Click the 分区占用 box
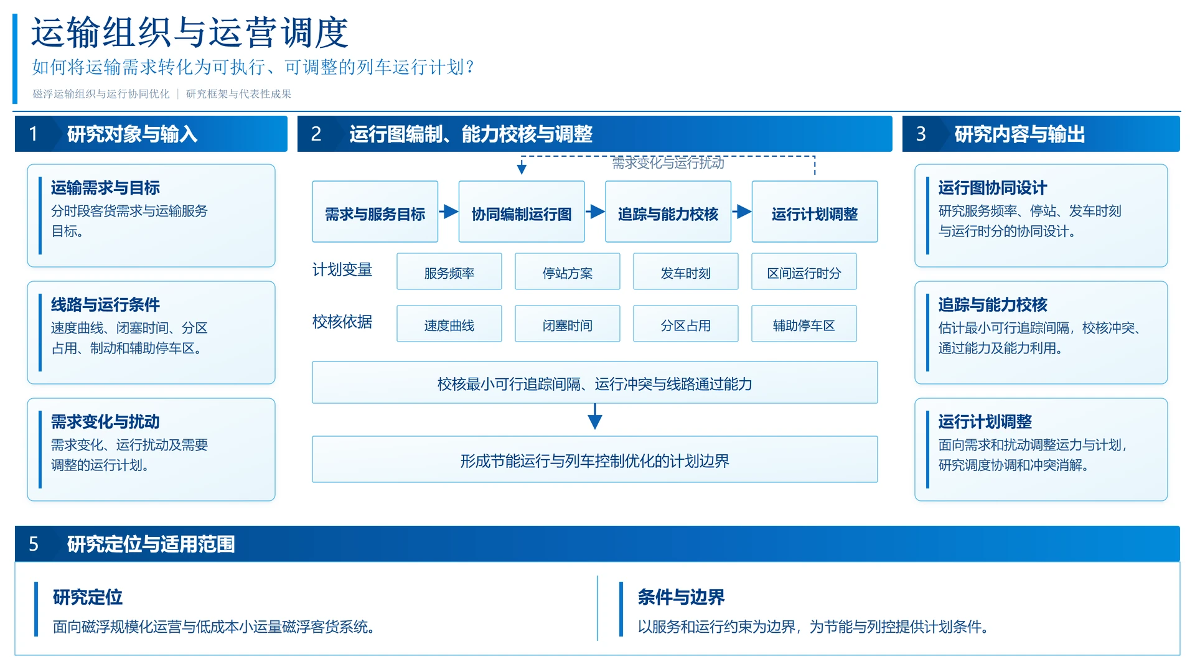The image size is (1195, 672). (686, 324)
